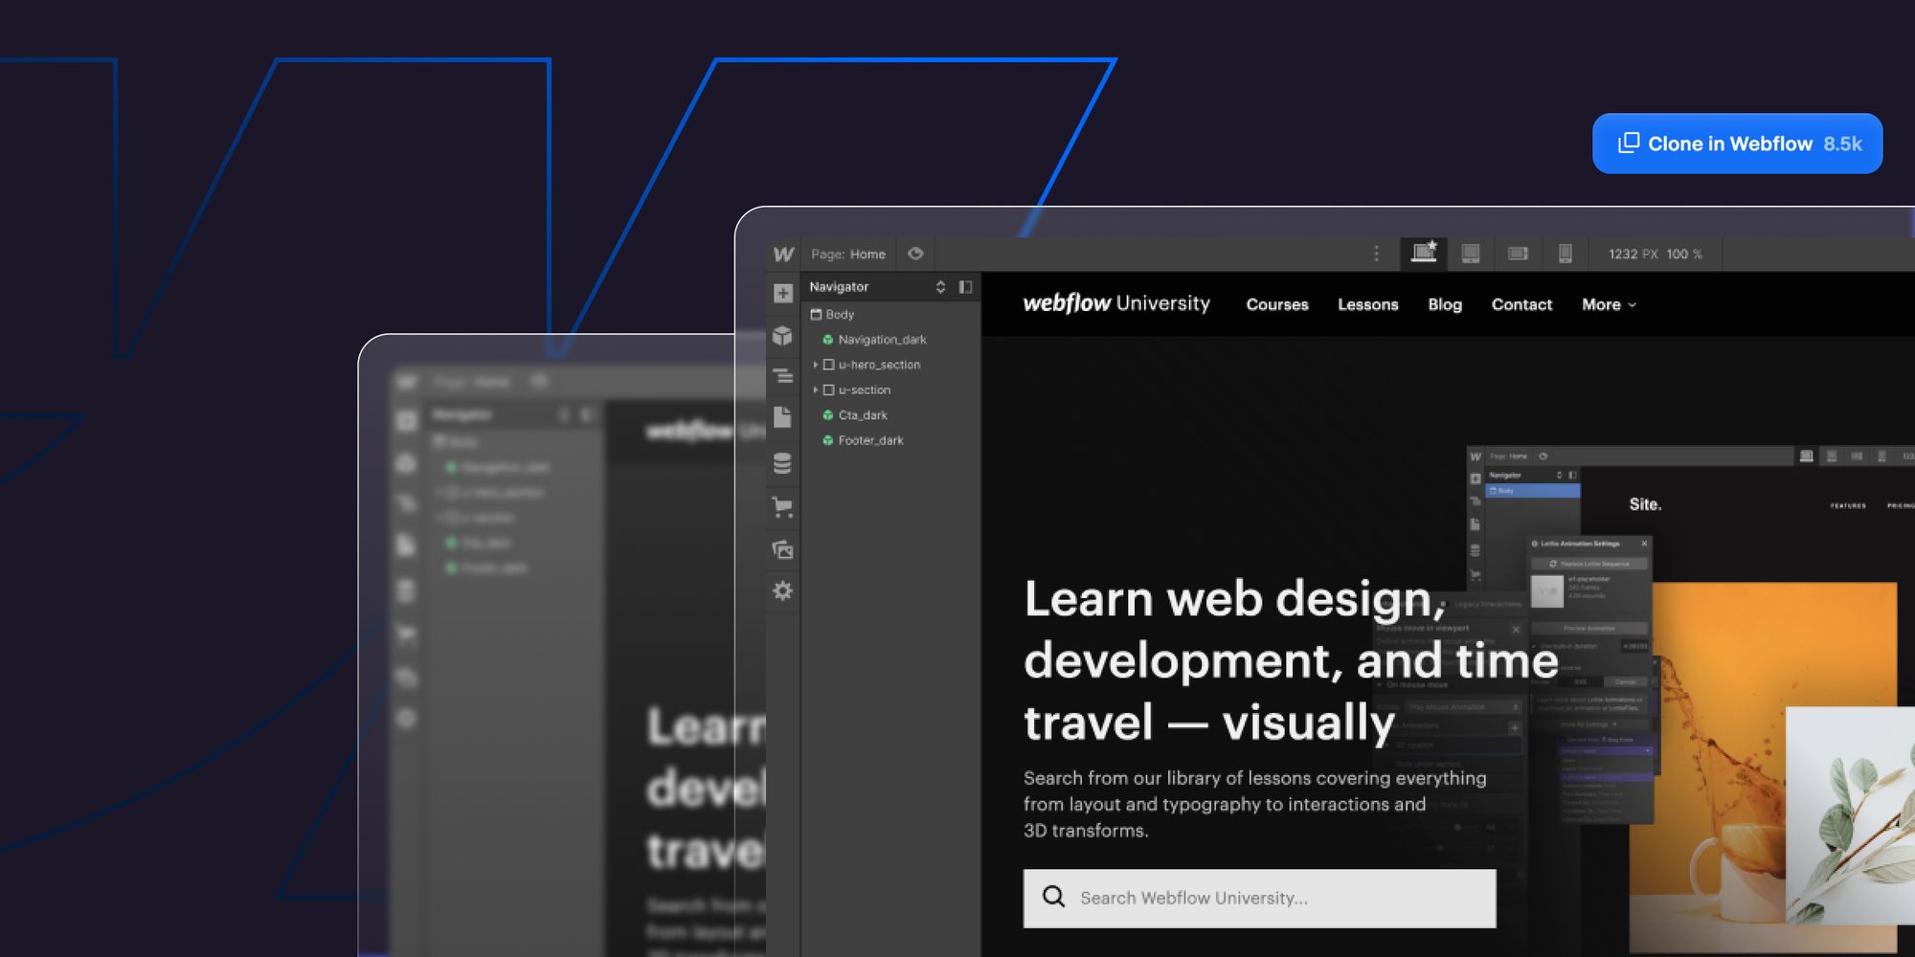Open the Add Elements panel

point(782,292)
